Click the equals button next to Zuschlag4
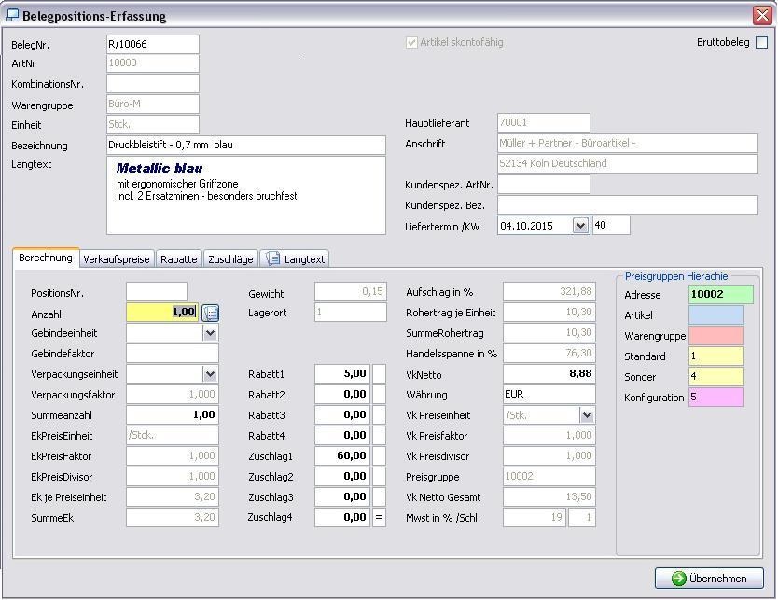778x600 pixels. (x=379, y=517)
